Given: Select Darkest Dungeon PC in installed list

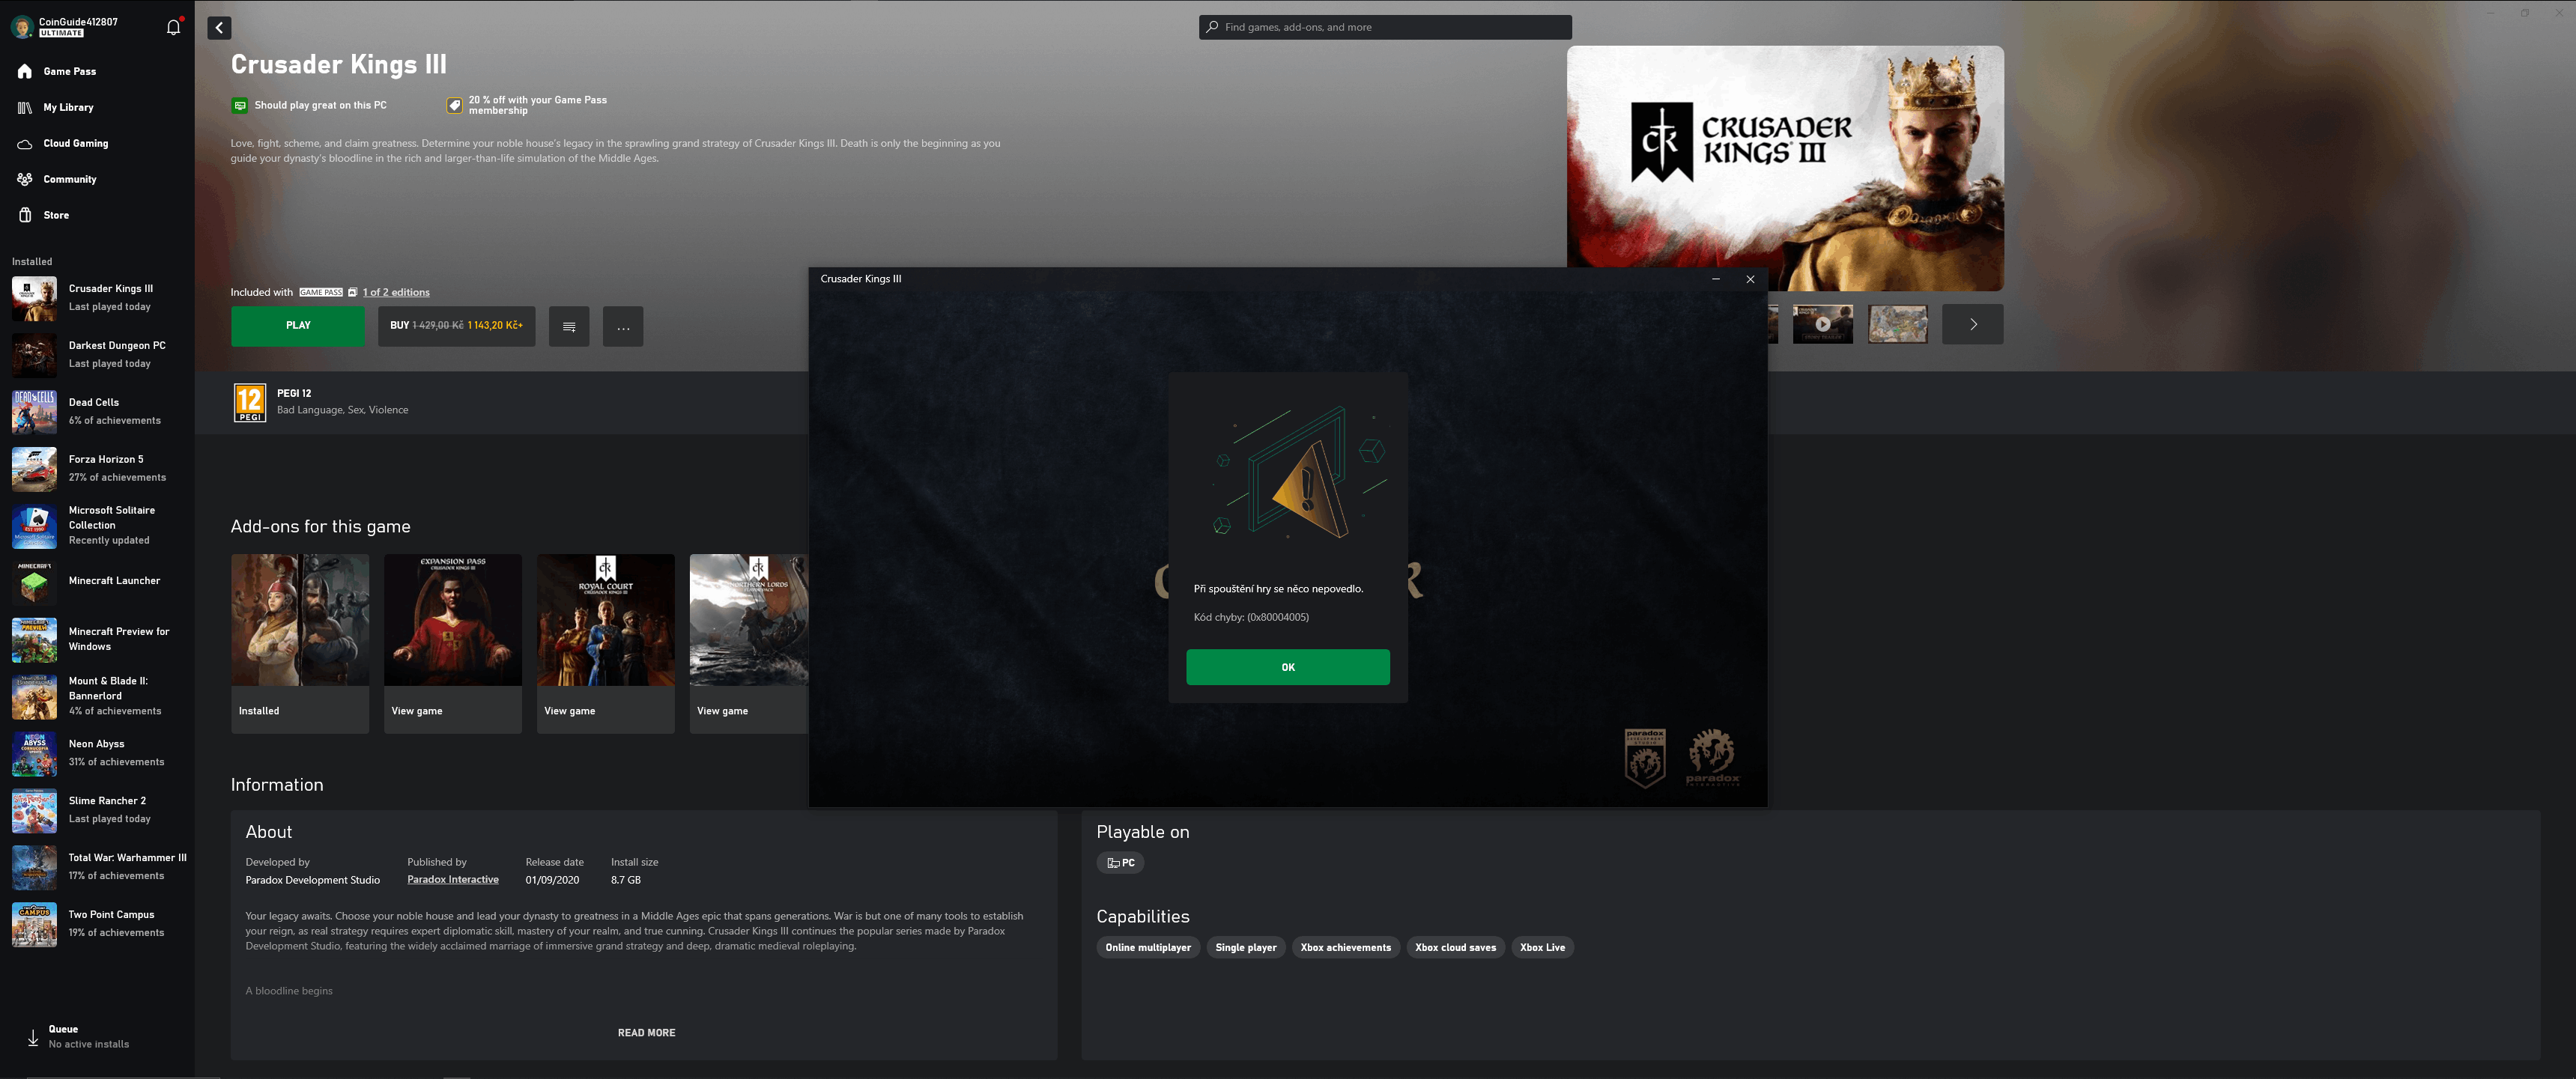Looking at the screenshot, I should click(x=97, y=355).
